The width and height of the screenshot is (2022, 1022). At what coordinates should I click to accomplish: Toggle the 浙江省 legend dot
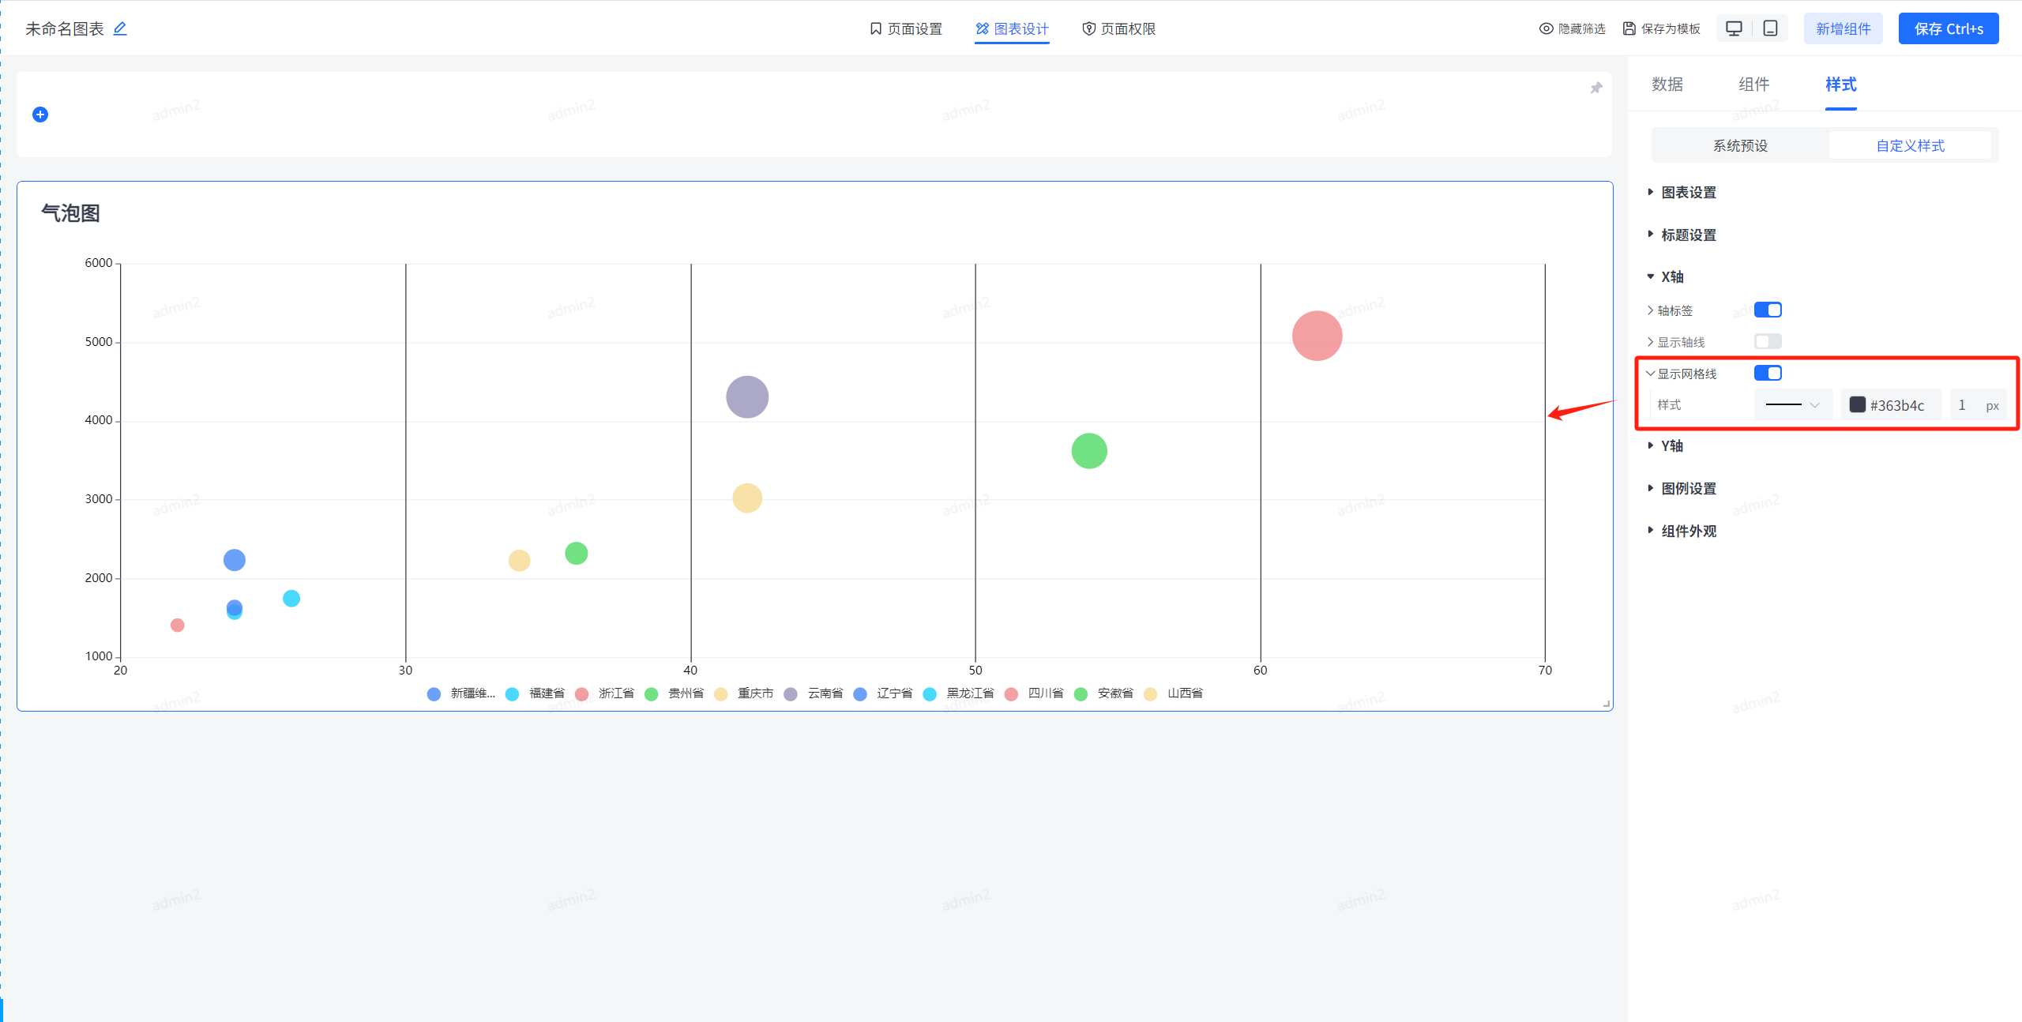click(x=582, y=693)
